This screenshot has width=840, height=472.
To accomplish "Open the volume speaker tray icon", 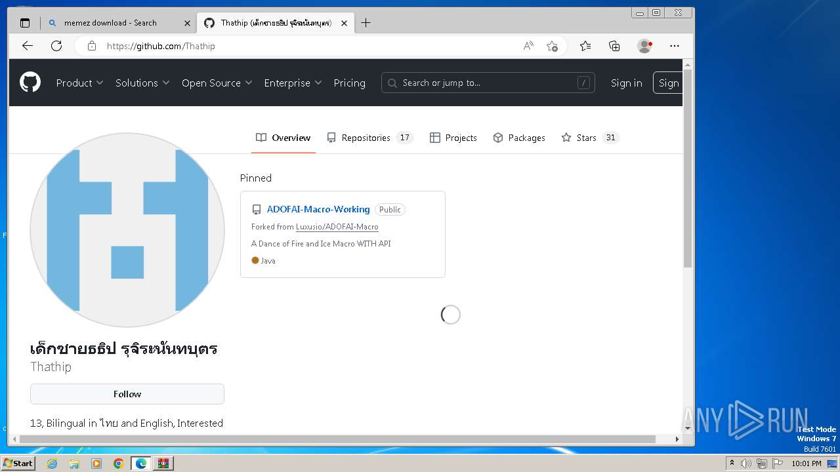I will tap(746, 463).
